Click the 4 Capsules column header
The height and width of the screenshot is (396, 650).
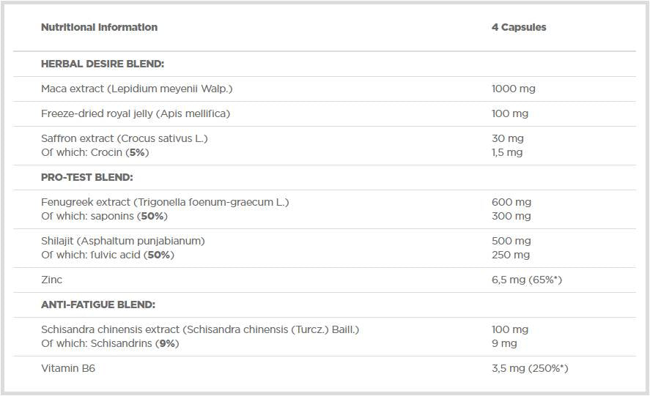click(519, 27)
